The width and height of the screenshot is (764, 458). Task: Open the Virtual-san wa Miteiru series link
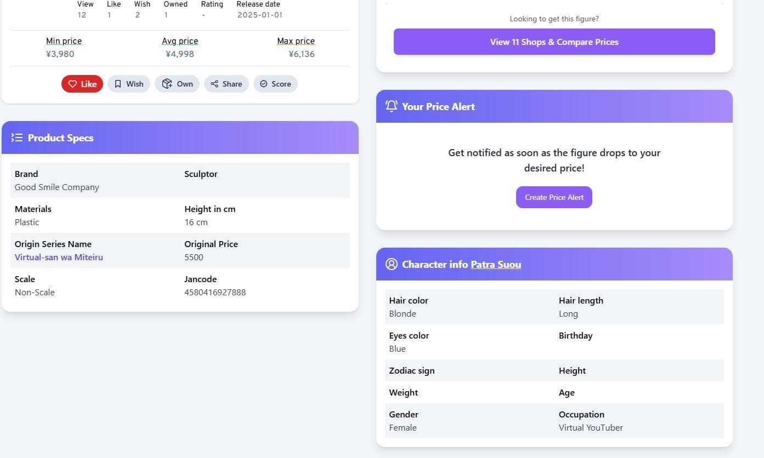click(x=59, y=257)
